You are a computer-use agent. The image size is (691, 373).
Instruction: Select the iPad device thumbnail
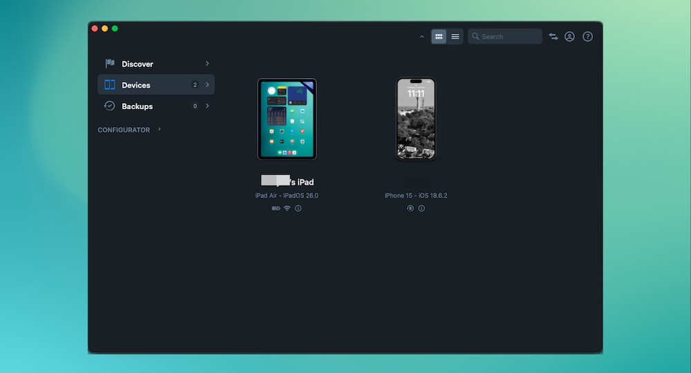pos(287,119)
